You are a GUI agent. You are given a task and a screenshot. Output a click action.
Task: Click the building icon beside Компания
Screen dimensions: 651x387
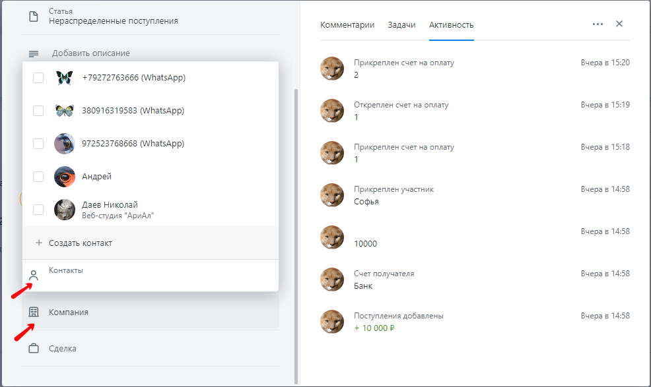[x=34, y=313]
